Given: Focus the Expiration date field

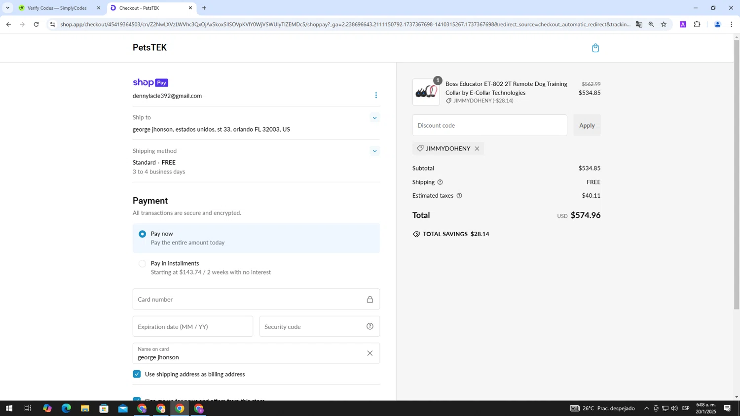Looking at the screenshot, I should point(192,326).
